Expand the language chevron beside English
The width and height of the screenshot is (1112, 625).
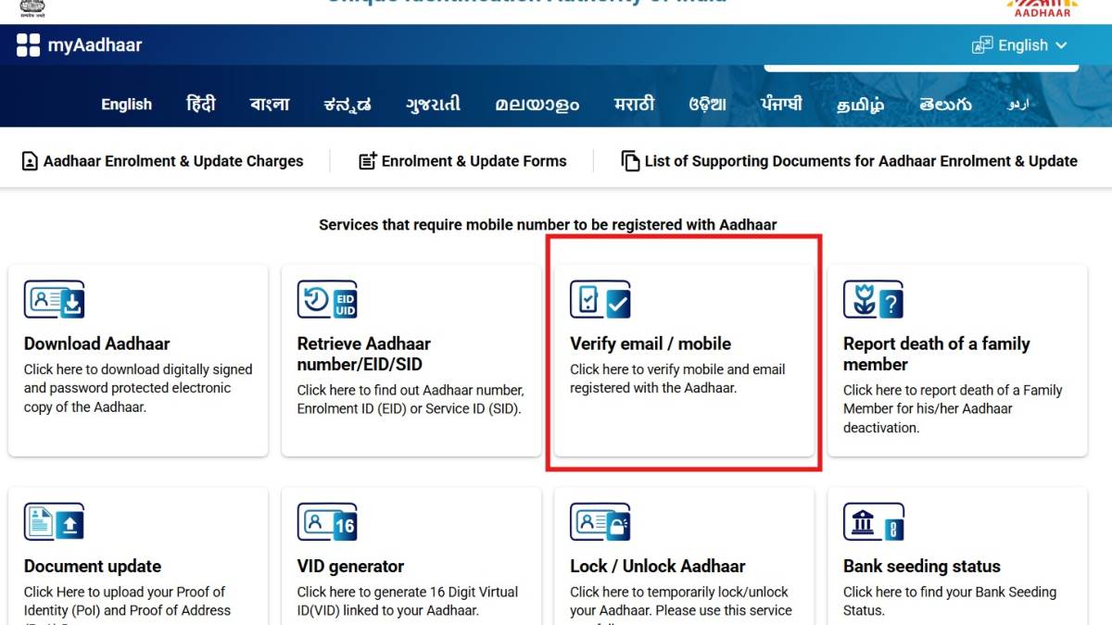[x=1061, y=44]
